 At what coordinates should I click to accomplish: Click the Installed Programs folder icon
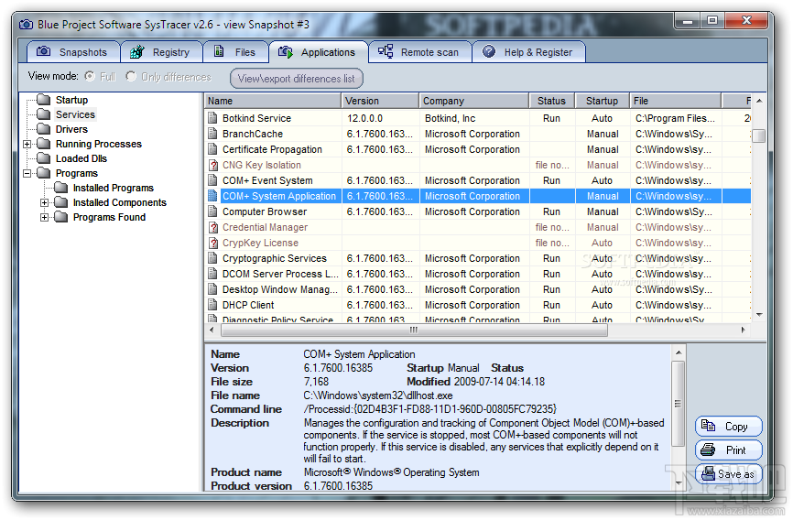[x=60, y=188]
